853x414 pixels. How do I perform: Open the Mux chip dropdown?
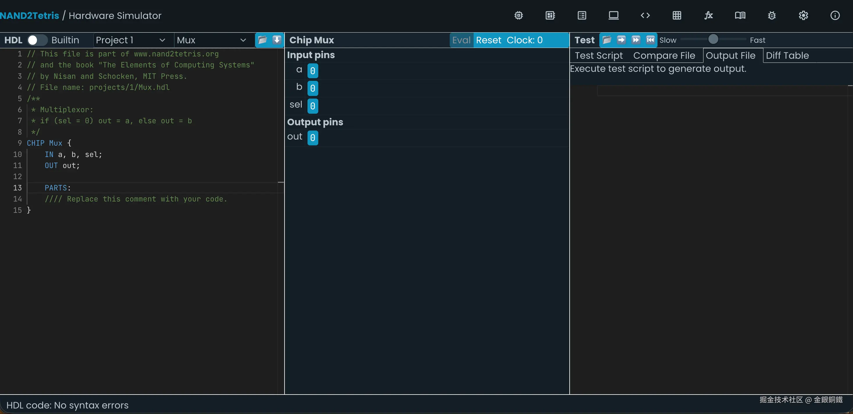[211, 40]
